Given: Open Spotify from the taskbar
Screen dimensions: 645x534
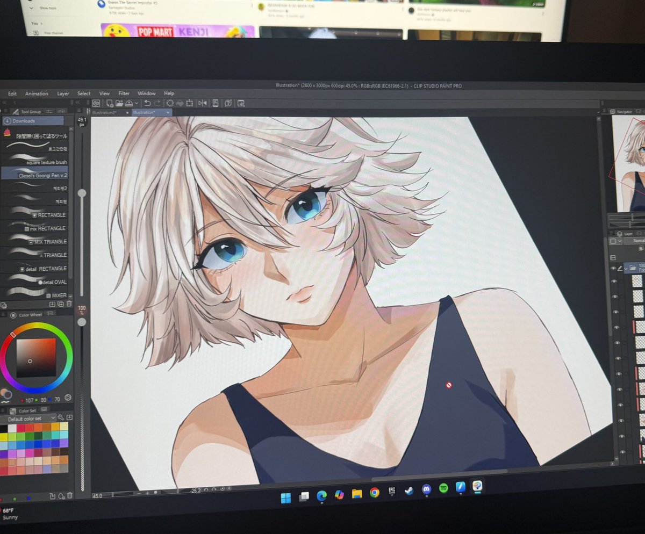Looking at the screenshot, I should point(443,488).
